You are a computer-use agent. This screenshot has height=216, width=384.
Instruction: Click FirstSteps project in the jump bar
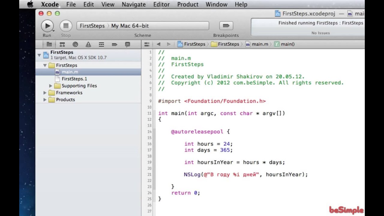click(191, 44)
